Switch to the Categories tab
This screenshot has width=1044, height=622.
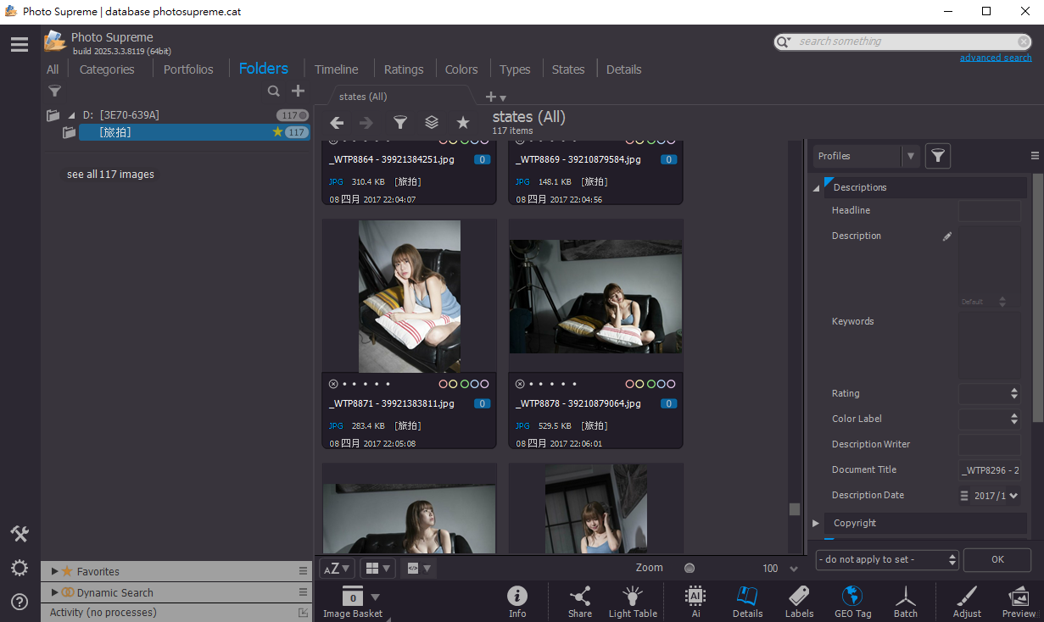(x=107, y=69)
